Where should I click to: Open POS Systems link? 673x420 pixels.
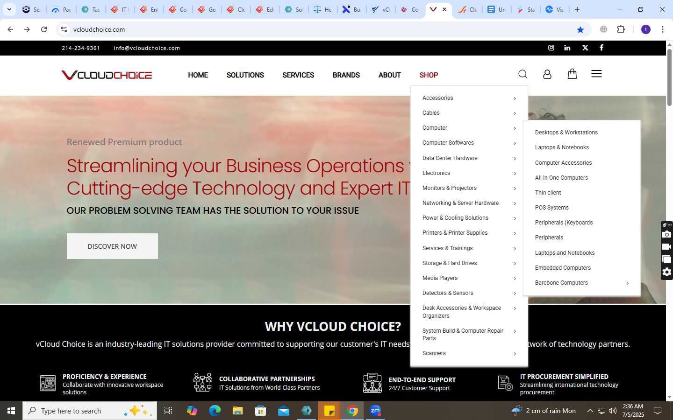coord(552,208)
